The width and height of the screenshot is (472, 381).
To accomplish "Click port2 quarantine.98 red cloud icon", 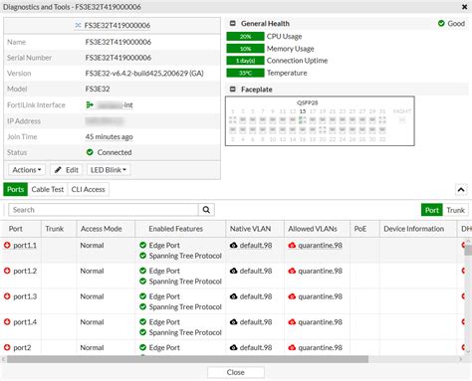I will 292,347.
